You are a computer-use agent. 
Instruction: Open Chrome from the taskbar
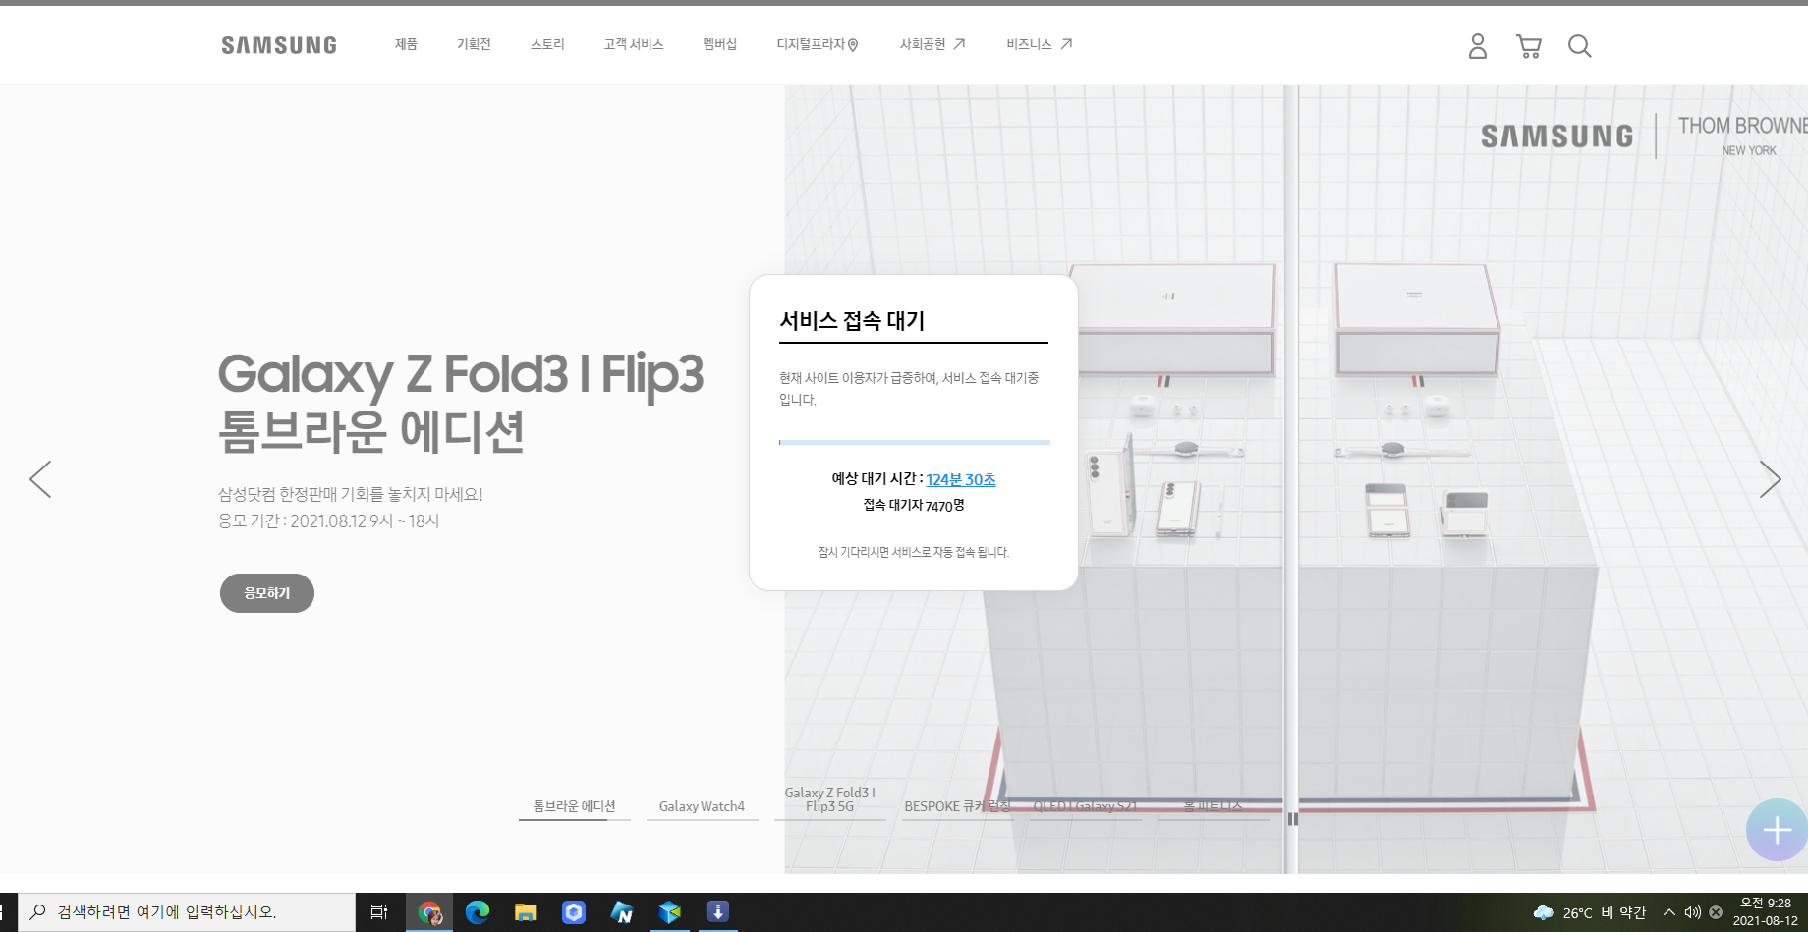[429, 912]
